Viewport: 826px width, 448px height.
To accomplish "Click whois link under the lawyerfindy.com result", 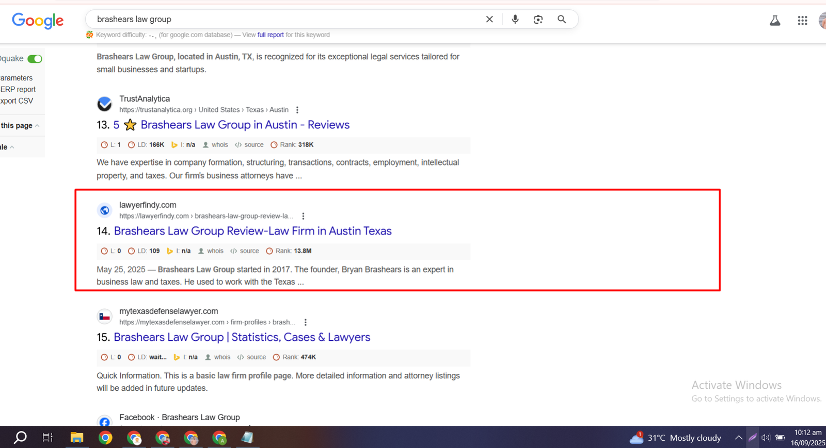I will [215, 251].
